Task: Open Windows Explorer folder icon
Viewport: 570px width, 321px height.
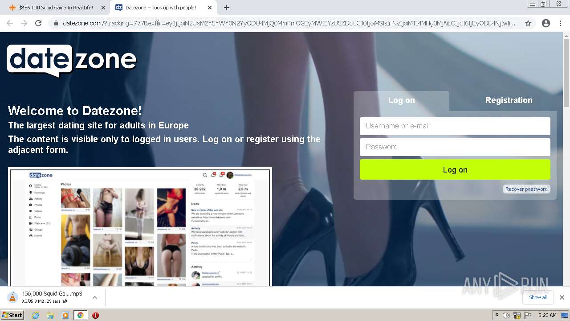Action: click(x=50, y=315)
